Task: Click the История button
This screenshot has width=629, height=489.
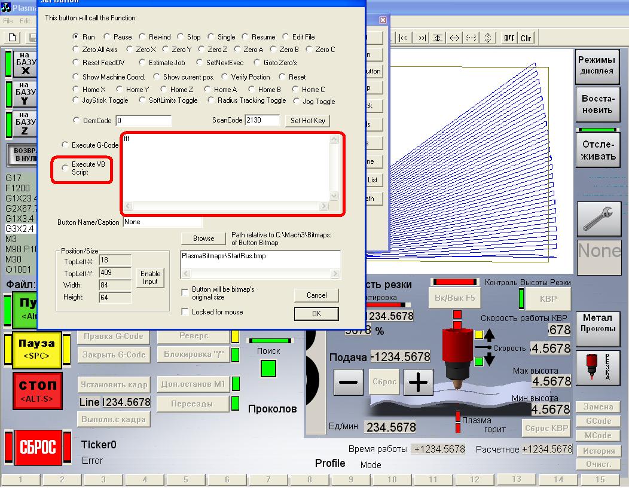Action: (598, 451)
